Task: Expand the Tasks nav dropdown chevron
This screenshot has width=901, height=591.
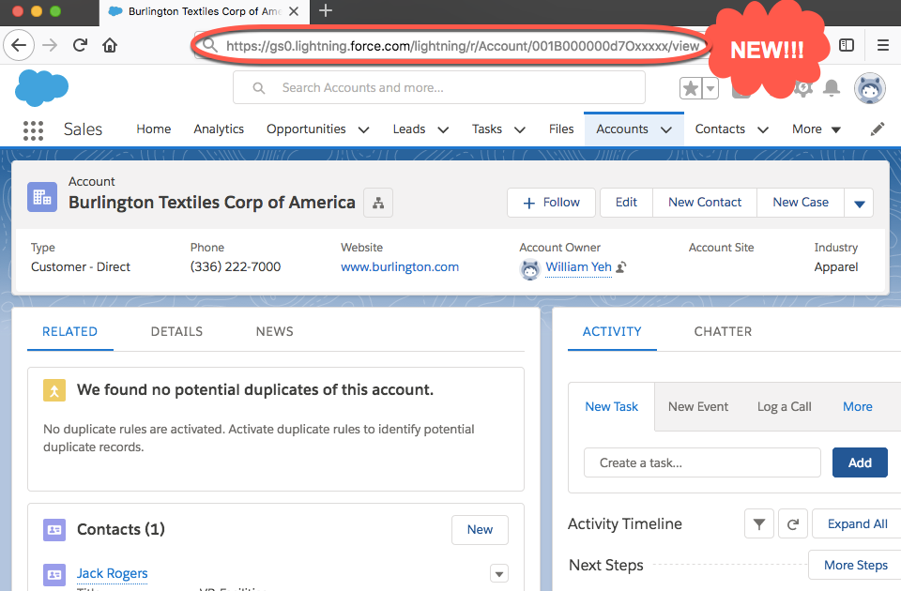Action: coord(519,129)
